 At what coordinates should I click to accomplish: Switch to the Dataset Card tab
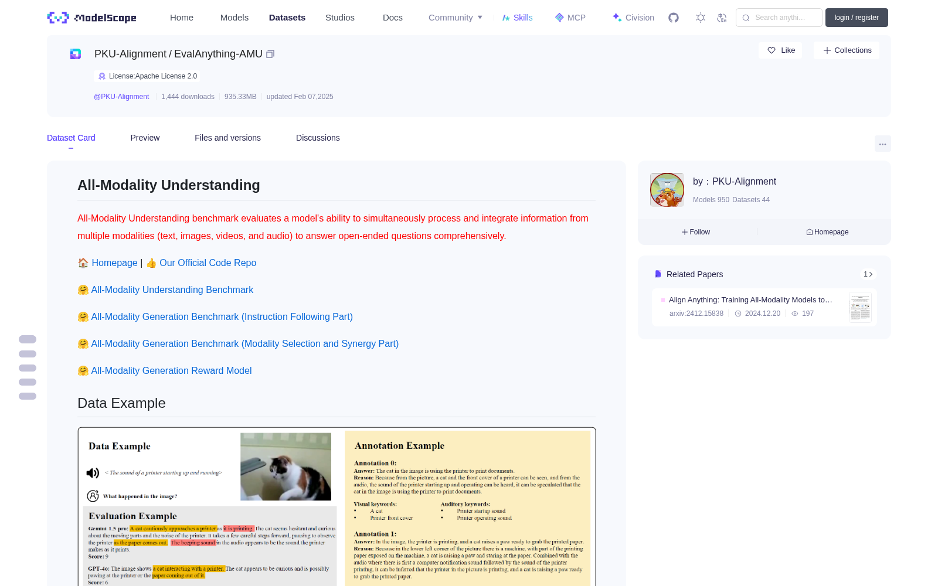coord(71,138)
